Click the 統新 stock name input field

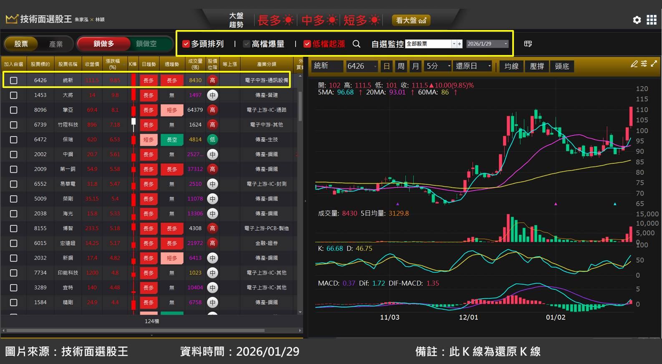(x=327, y=66)
